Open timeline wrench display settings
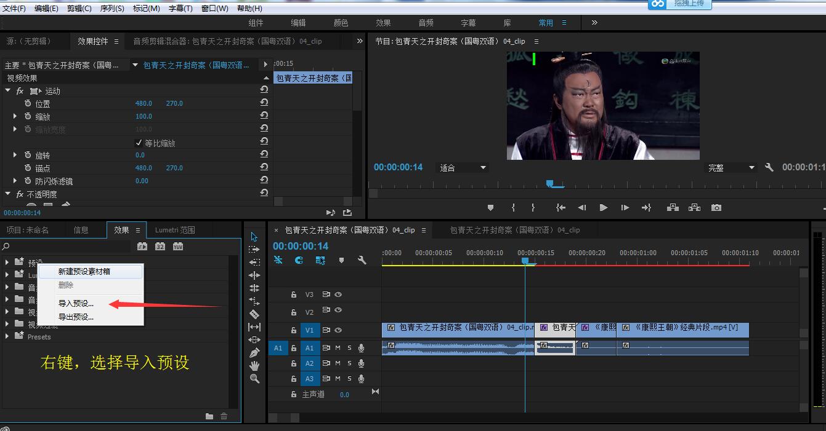826x431 pixels. [362, 260]
